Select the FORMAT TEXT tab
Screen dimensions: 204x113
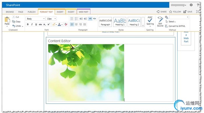click(46, 12)
